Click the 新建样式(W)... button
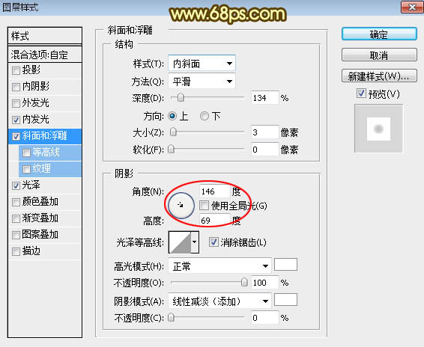Viewport: 424px width, 347px height. 379,76
